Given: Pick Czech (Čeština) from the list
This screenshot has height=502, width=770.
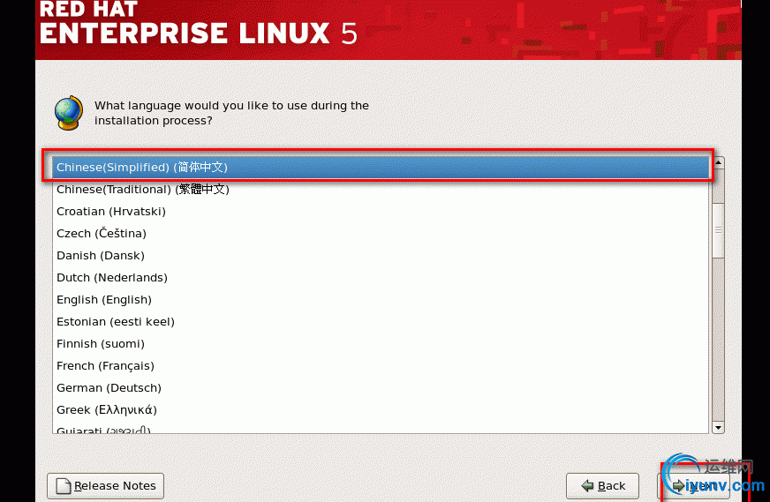Looking at the screenshot, I should pos(381,234).
